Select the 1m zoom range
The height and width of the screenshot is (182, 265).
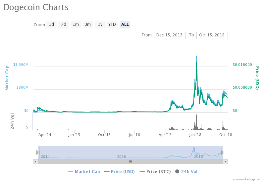(x=76, y=24)
